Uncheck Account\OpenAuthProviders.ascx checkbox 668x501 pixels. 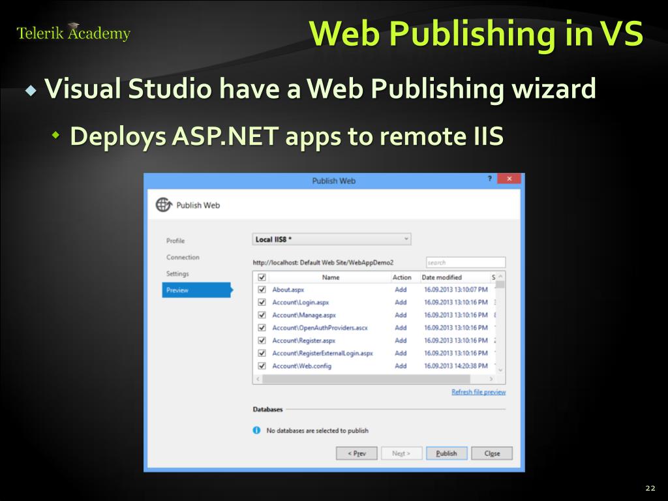coord(262,328)
